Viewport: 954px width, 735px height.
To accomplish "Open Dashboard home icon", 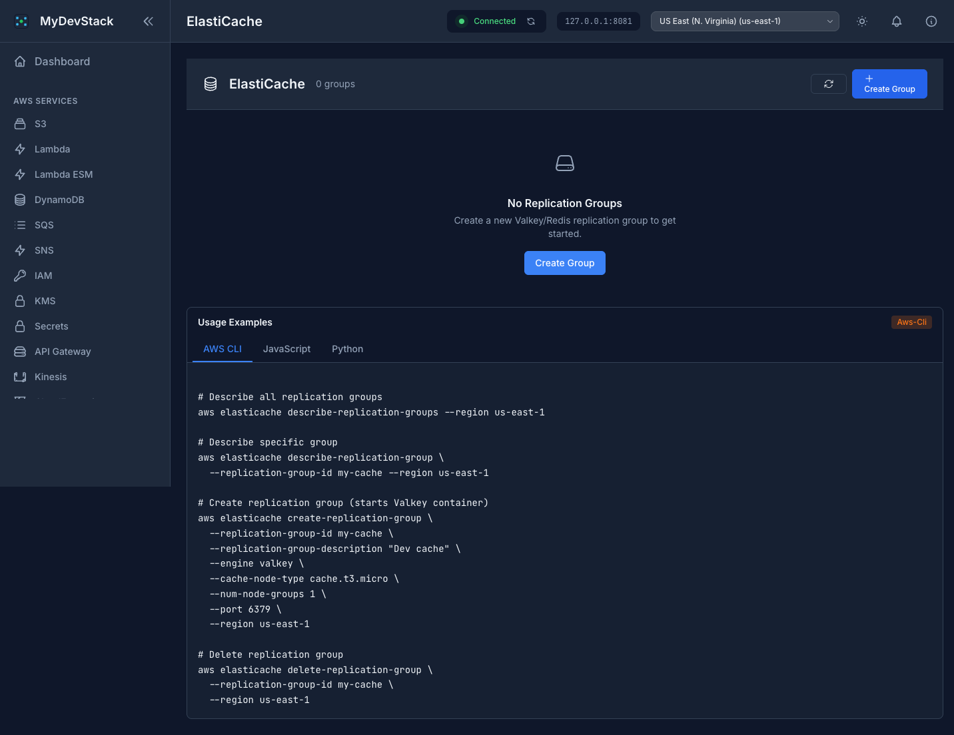I will (20, 61).
